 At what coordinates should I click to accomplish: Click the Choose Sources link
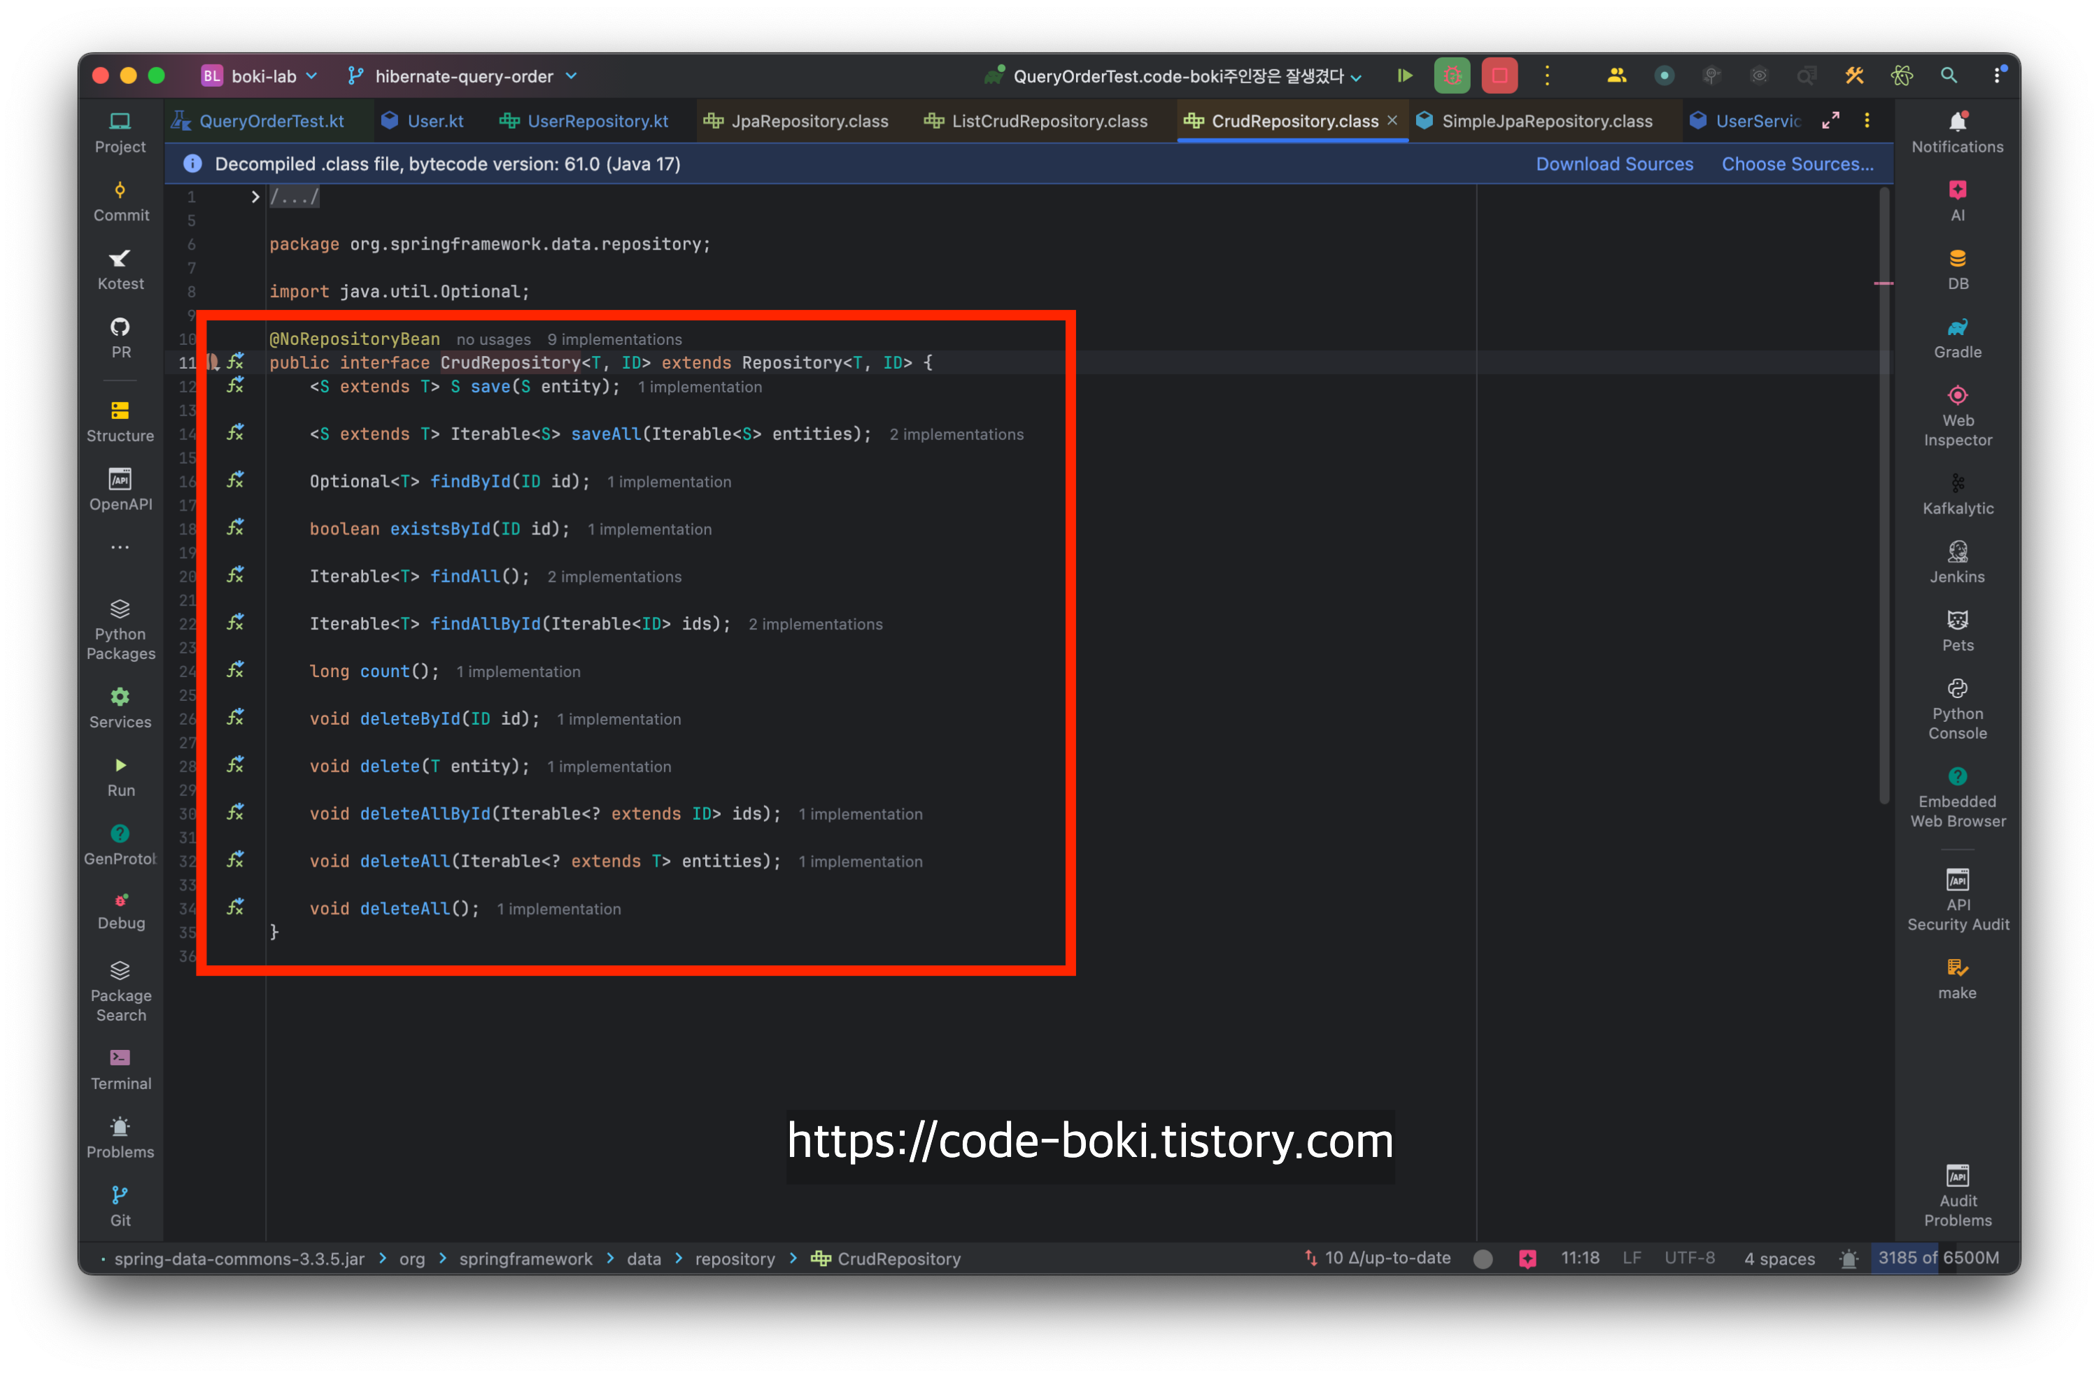[x=1797, y=164]
